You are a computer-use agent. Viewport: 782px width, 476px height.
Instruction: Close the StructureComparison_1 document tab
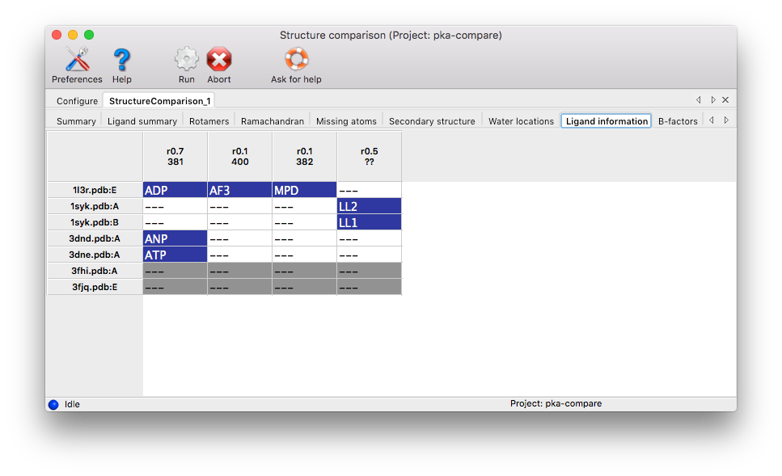[x=725, y=100]
